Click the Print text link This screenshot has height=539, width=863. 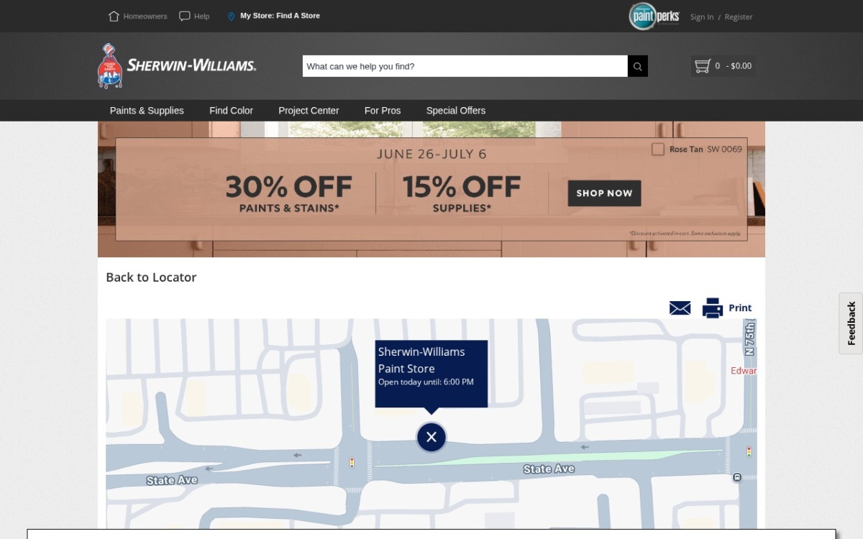pyautogui.click(x=740, y=308)
